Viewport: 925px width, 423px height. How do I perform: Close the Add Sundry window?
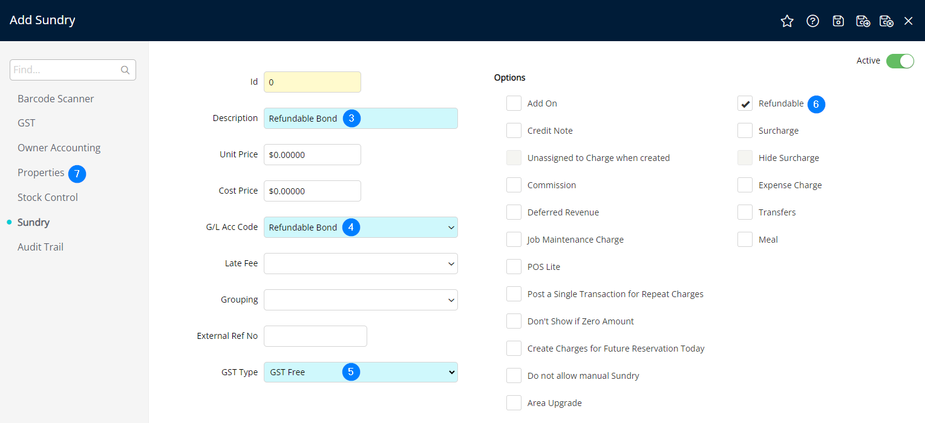[908, 21]
